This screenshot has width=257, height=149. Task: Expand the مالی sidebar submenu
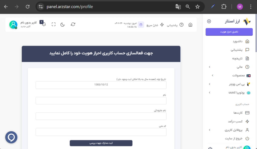click(210, 67)
